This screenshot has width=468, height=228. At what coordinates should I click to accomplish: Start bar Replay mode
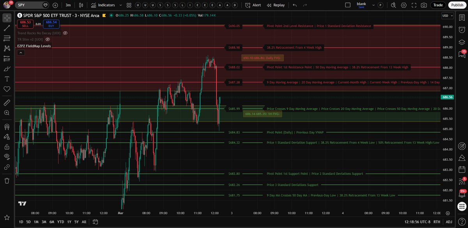(276, 5)
